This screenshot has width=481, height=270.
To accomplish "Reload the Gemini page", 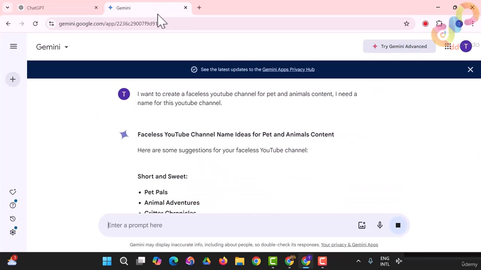I will (x=35, y=24).
